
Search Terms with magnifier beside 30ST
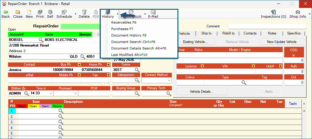(x=137, y=70)
